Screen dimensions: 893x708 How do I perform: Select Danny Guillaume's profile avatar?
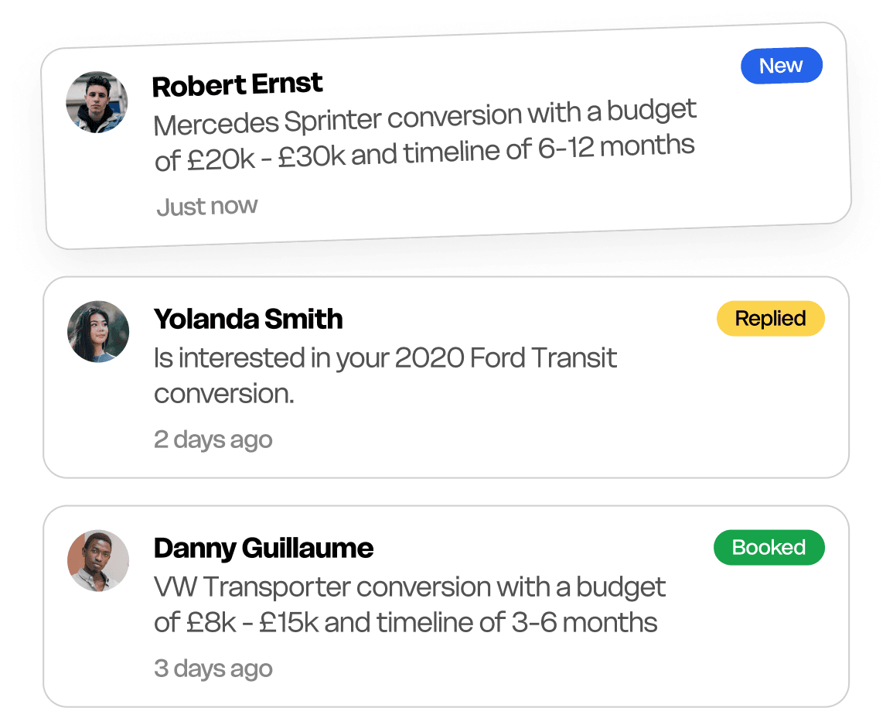[x=98, y=560]
